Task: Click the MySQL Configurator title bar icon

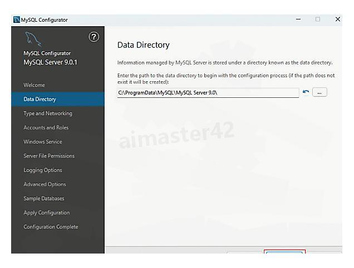Action: (x=17, y=19)
